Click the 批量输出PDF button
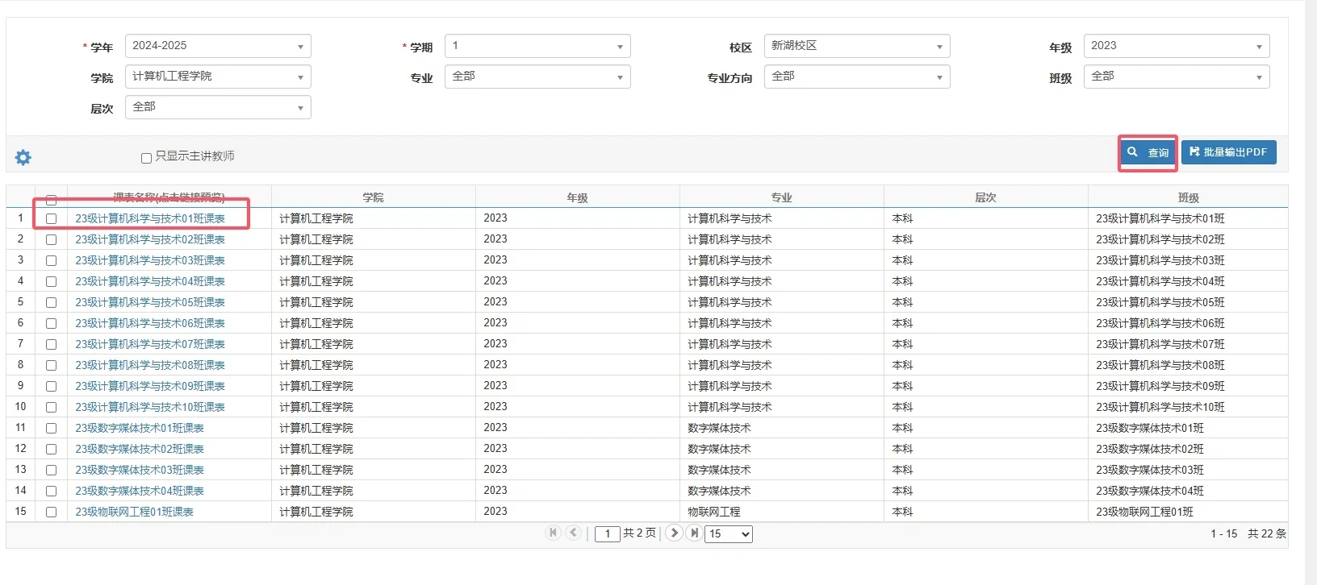Viewport: 1317px width, 585px height. 1229,152
